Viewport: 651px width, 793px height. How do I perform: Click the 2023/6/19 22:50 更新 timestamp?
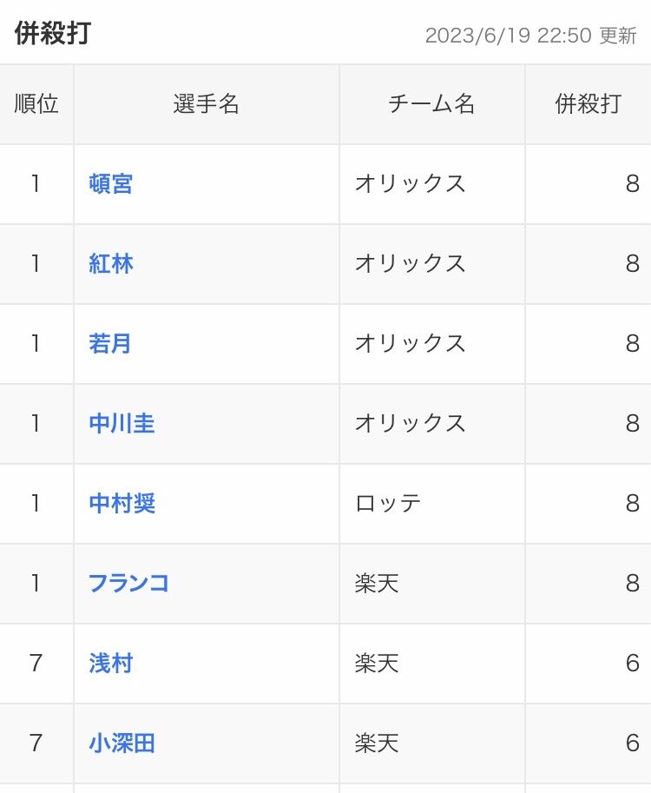tap(530, 36)
